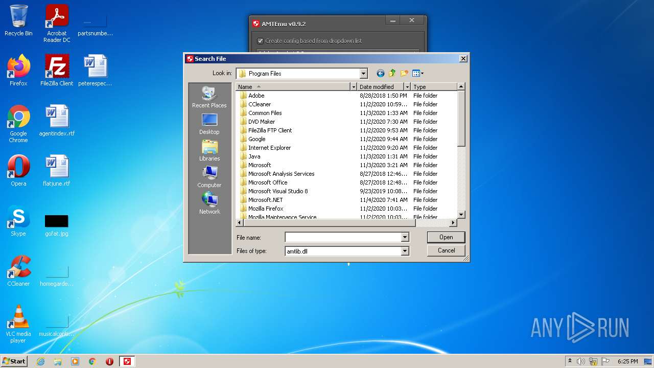Viewport: 654px width, 368px height.
Task: Select FileZilla FTP Client folder
Action: (266, 130)
